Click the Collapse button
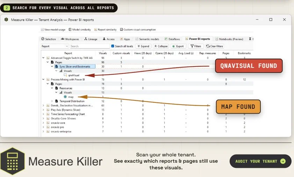The height and width of the screenshot is (177, 294). click(161, 46)
